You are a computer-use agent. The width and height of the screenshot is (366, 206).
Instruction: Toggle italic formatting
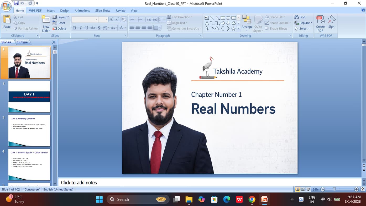[80, 28]
